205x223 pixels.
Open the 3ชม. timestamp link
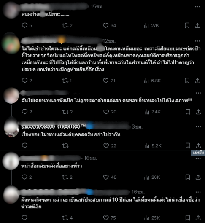137,126
